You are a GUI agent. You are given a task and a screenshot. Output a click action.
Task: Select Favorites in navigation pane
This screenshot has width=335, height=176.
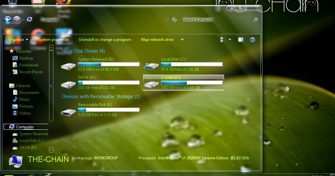[24, 51]
